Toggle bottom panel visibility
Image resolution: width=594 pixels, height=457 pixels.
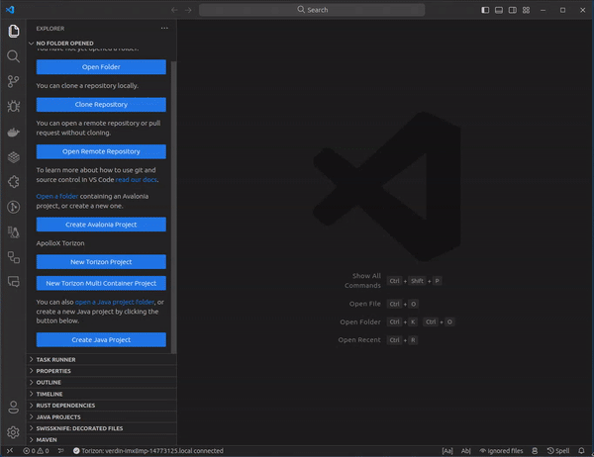tap(499, 10)
